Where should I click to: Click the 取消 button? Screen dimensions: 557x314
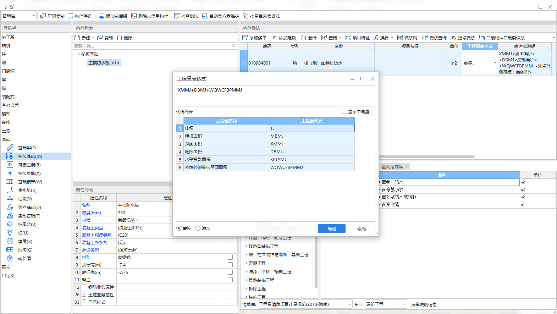[x=362, y=228]
